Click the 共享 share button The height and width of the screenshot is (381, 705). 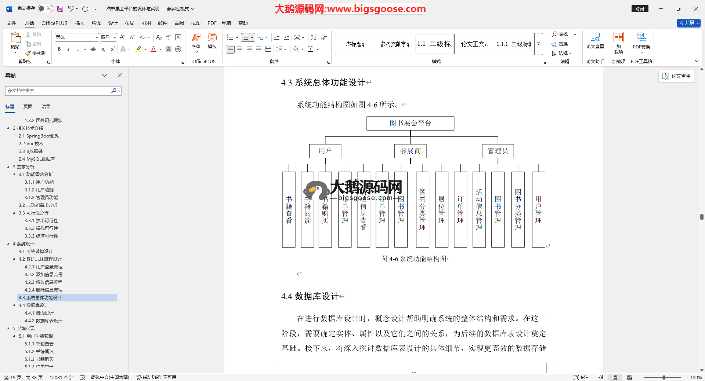(688, 23)
